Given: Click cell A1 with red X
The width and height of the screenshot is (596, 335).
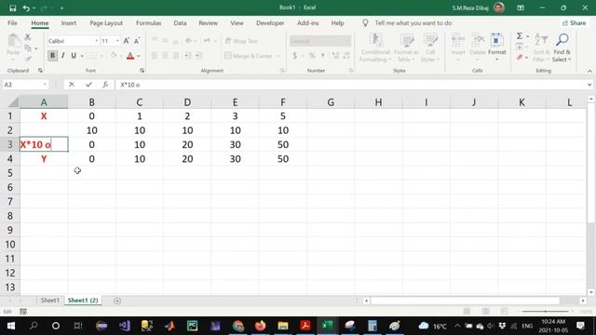Looking at the screenshot, I should coord(44,116).
